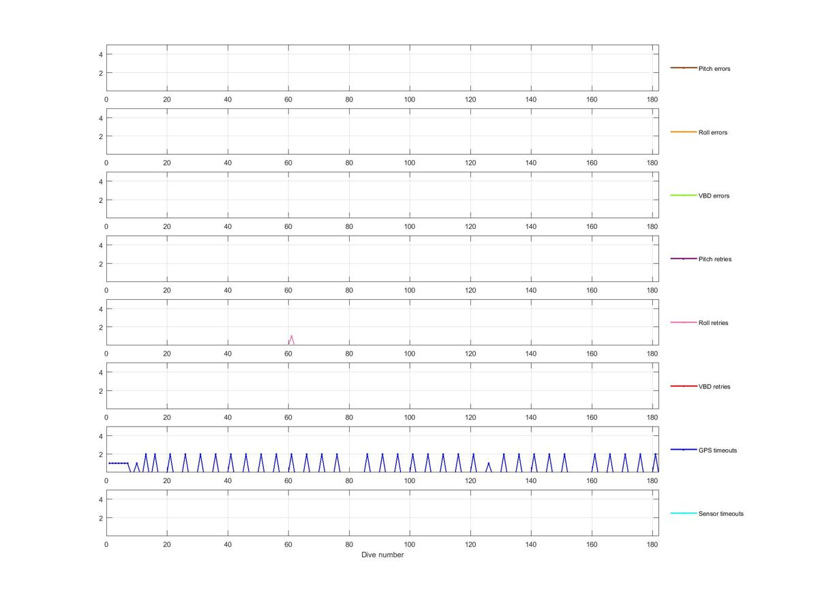Click y-axis tick 4 on the Pitch errors plot
818x603 pixels.
pyautogui.click(x=100, y=55)
